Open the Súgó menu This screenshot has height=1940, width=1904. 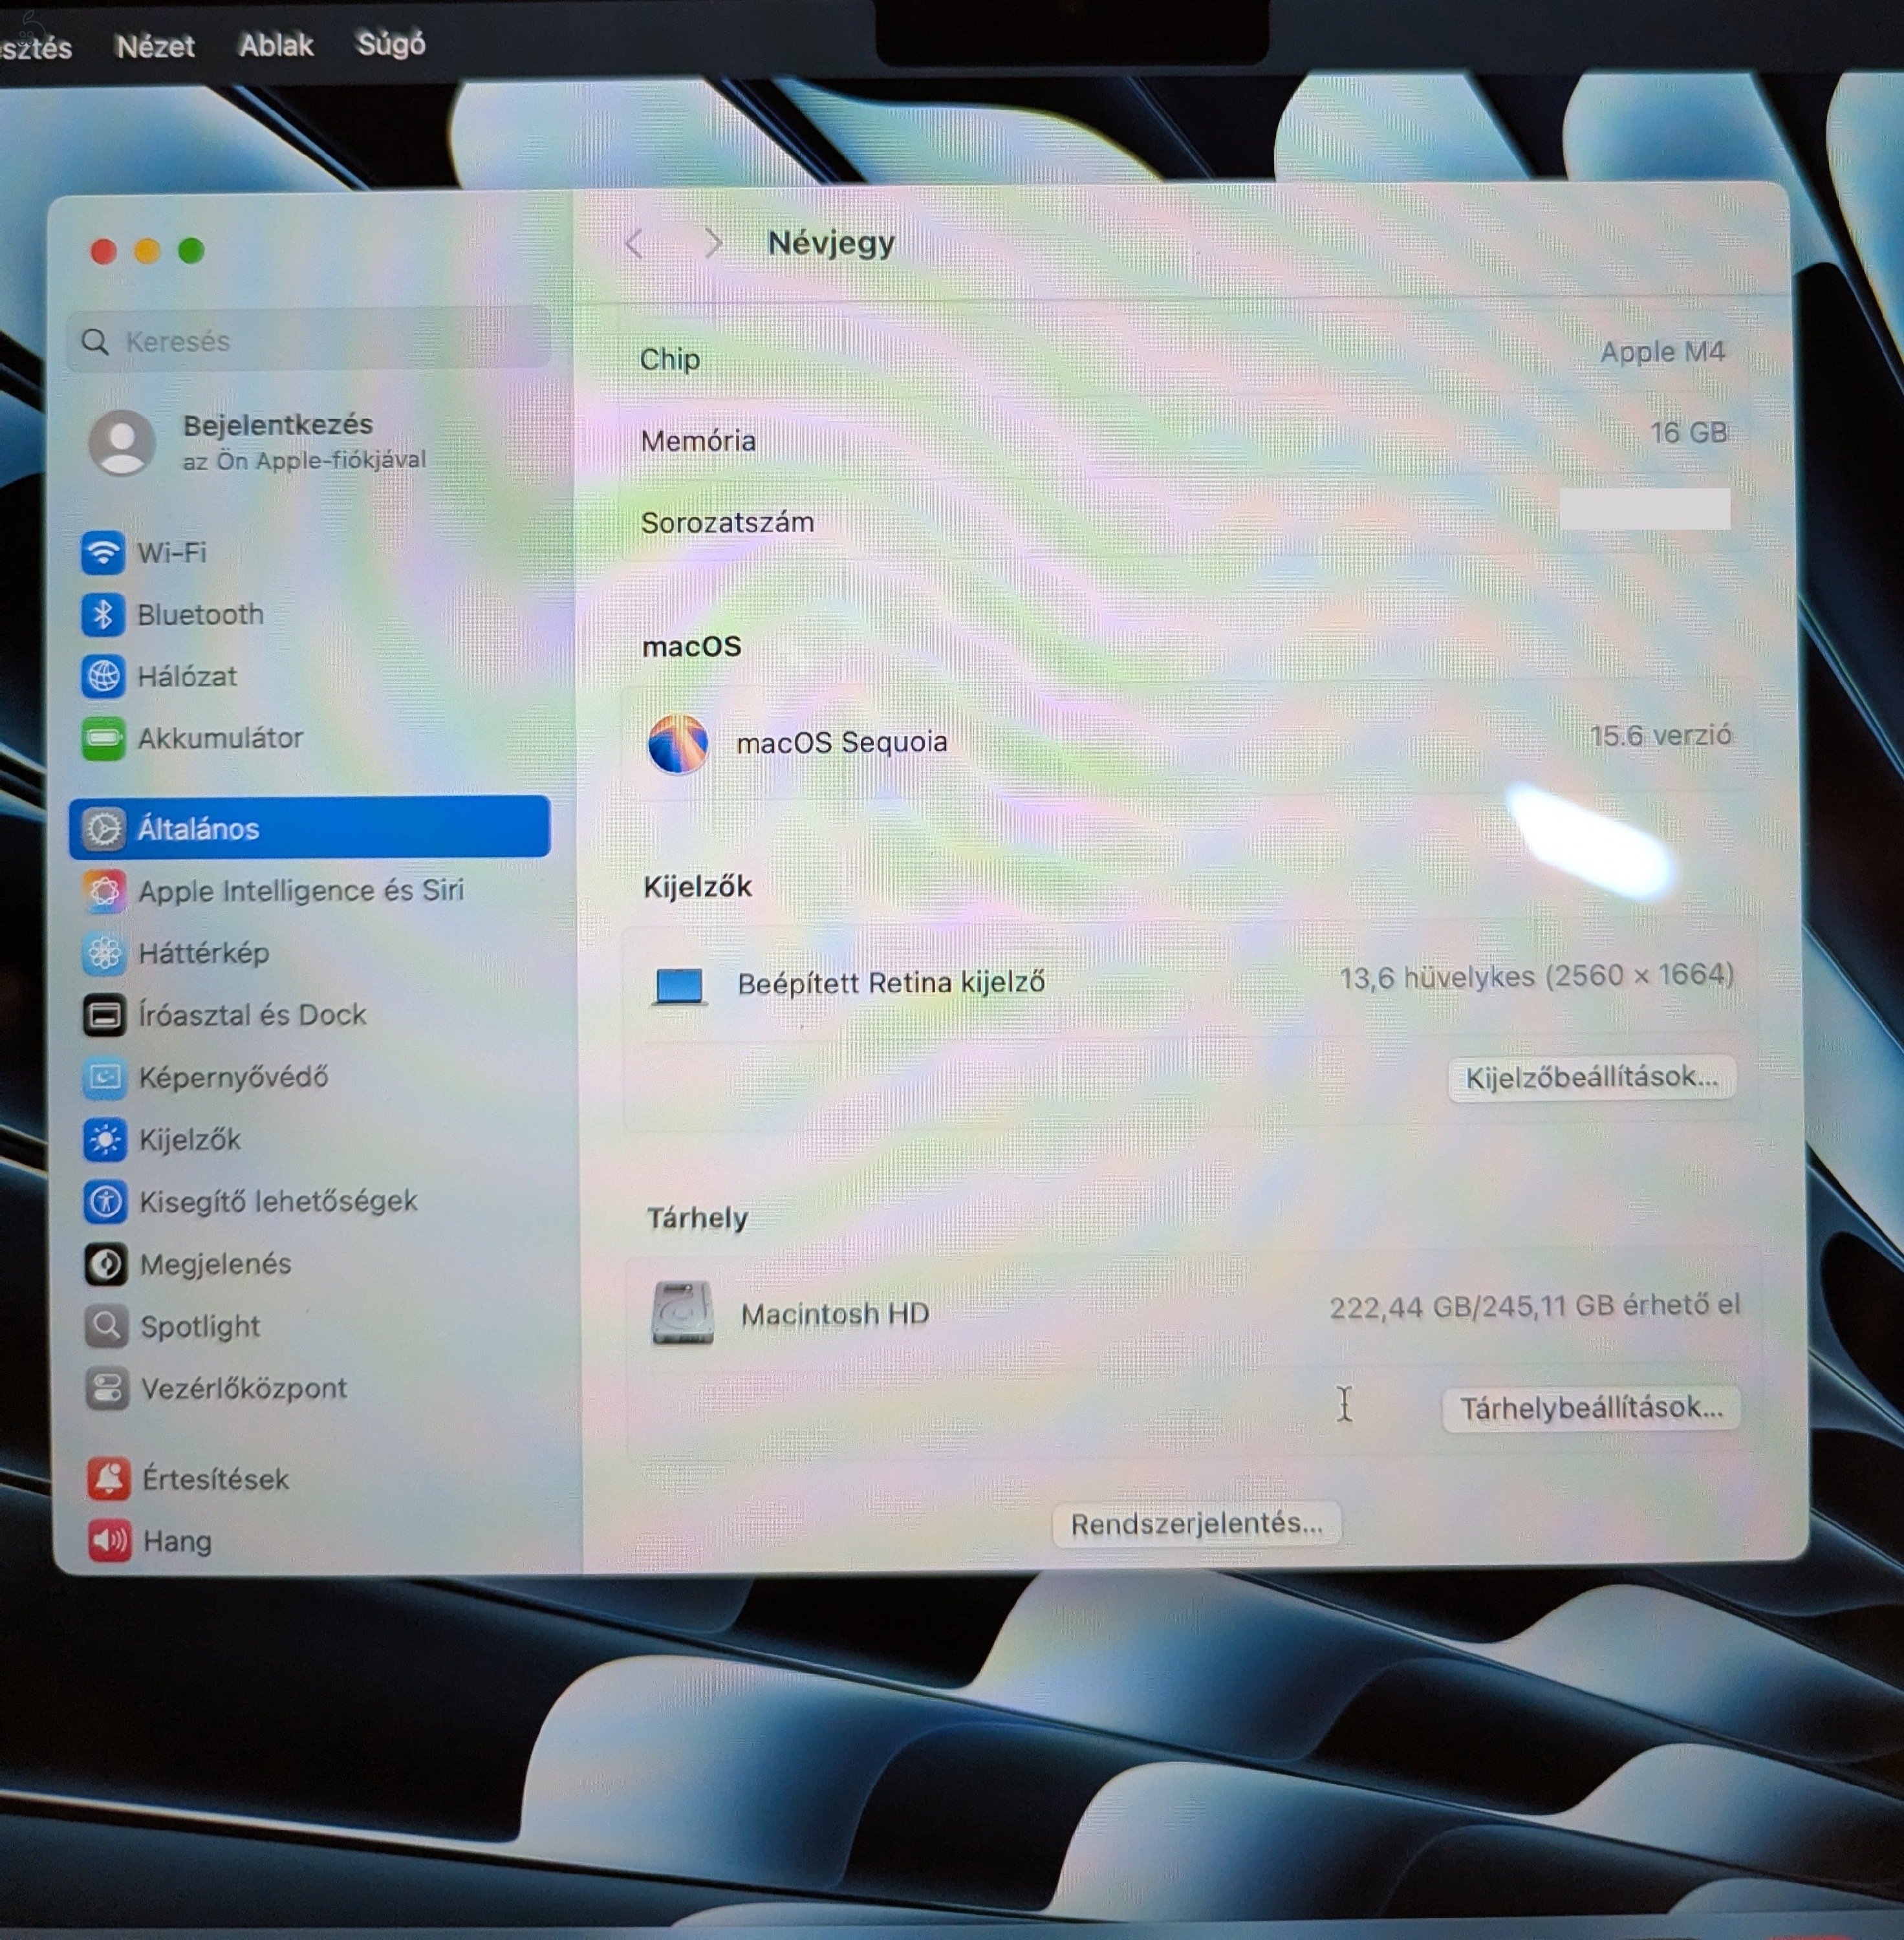(390, 45)
